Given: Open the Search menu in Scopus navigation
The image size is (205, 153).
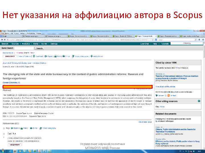Looking at the screenshot, I should point(5,44).
